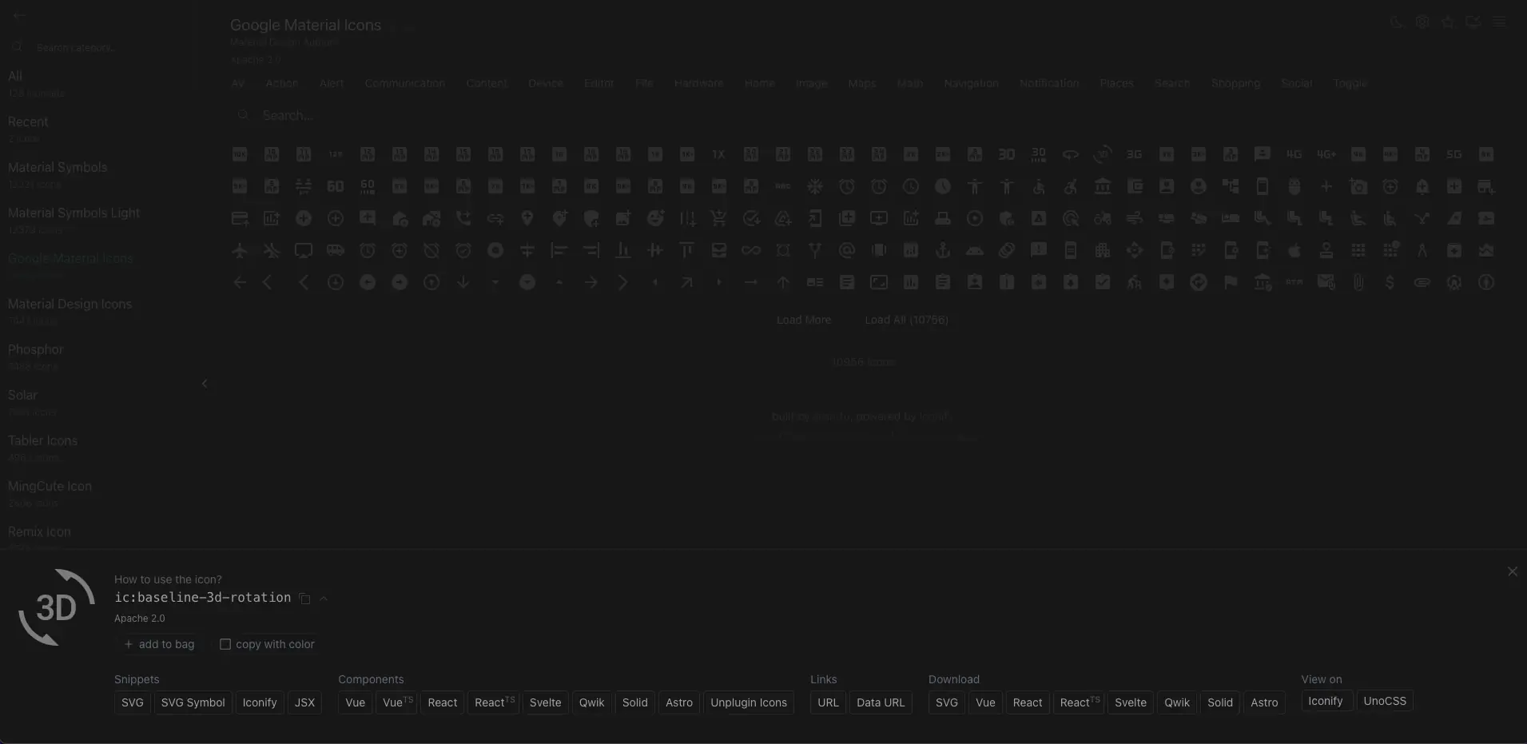Copy the Unplugin Icons component

point(749,702)
